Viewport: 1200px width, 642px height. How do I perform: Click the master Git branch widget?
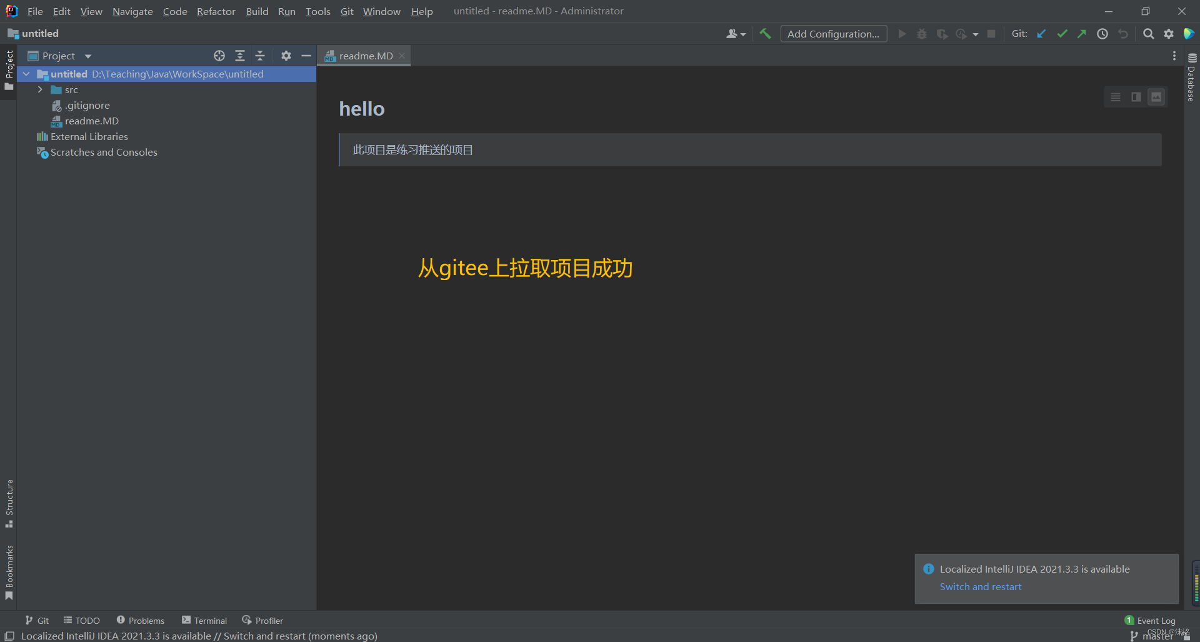click(x=1152, y=636)
